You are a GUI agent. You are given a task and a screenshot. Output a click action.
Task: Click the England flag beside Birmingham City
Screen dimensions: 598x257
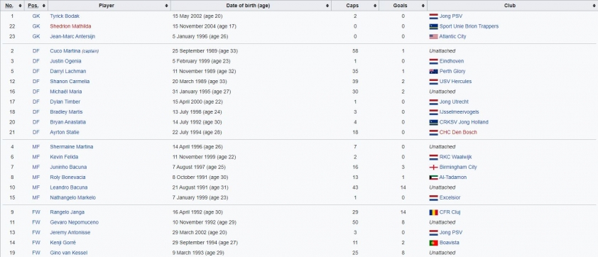pos(433,168)
